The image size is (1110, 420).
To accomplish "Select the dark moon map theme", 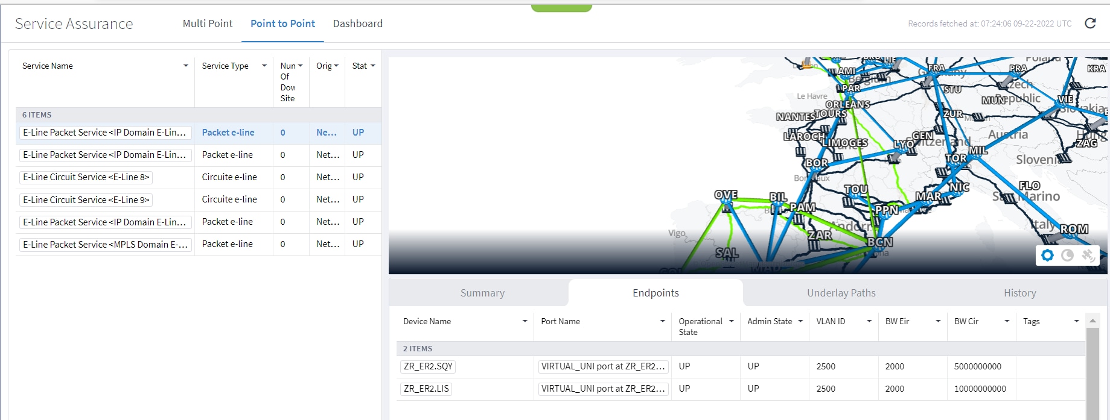I will pyautogui.click(x=1068, y=255).
